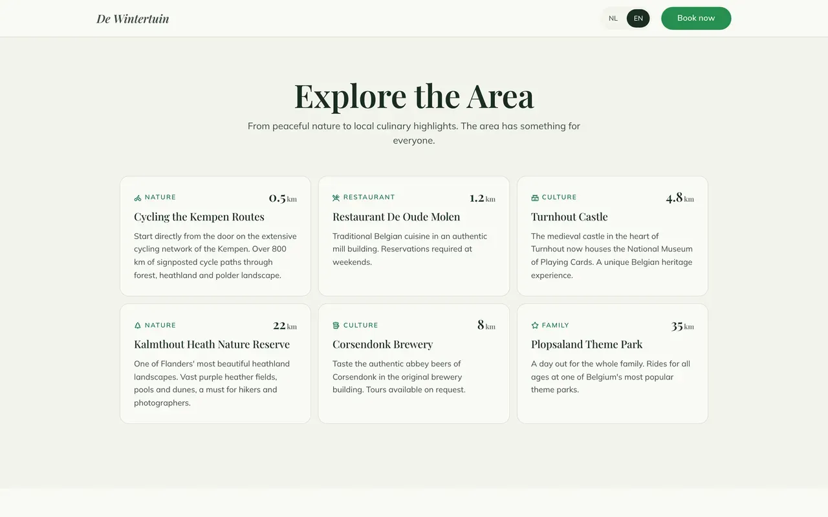The height and width of the screenshot is (517, 828).
Task: Click the museum icon on Turnhout Castle card
Action: pyautogui.click(x=535, y=198)
